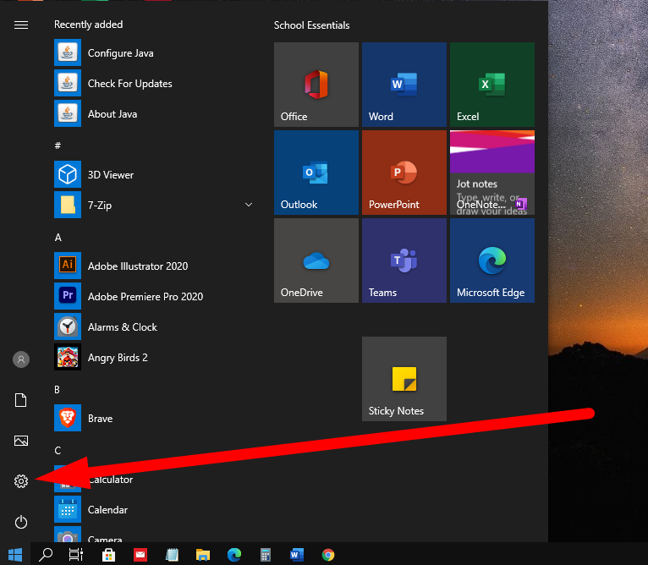
Task: Expand the Start hamburger menu
Action: pos(21,25)
